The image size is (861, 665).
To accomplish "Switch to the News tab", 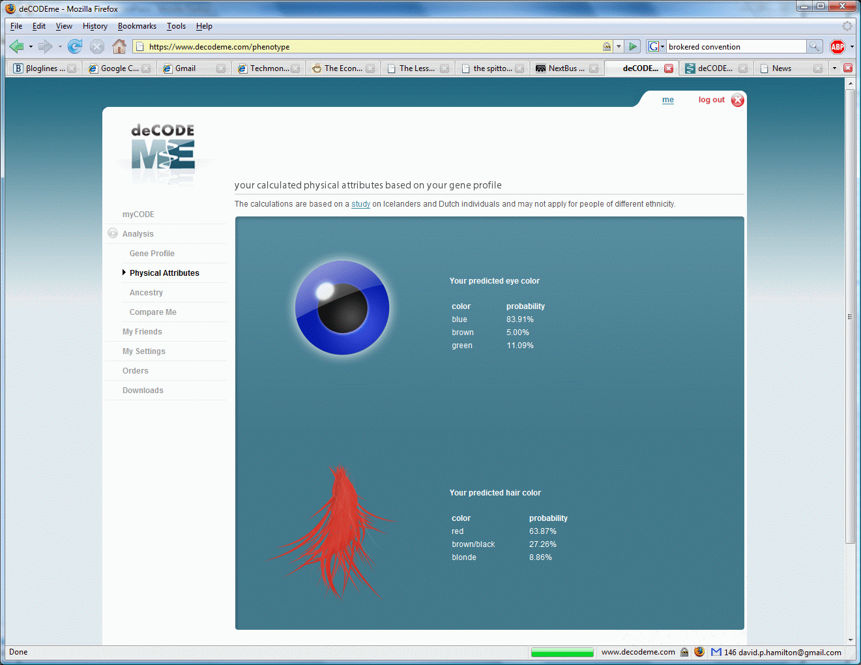I will click(x=791, y=68).
